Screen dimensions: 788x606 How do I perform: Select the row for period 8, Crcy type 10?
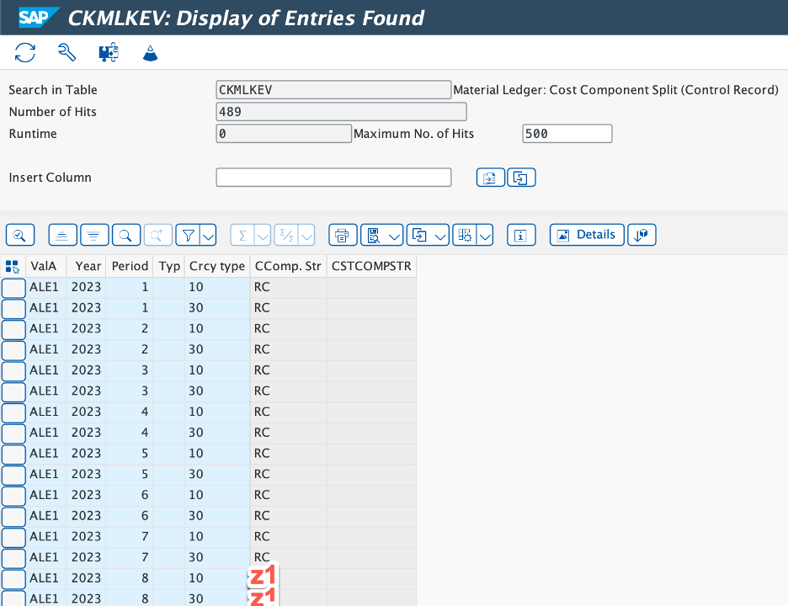click(13, 578)
